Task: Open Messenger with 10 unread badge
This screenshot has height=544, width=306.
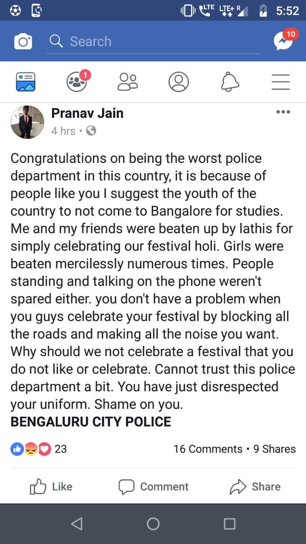Action: (x=284, y=41)
